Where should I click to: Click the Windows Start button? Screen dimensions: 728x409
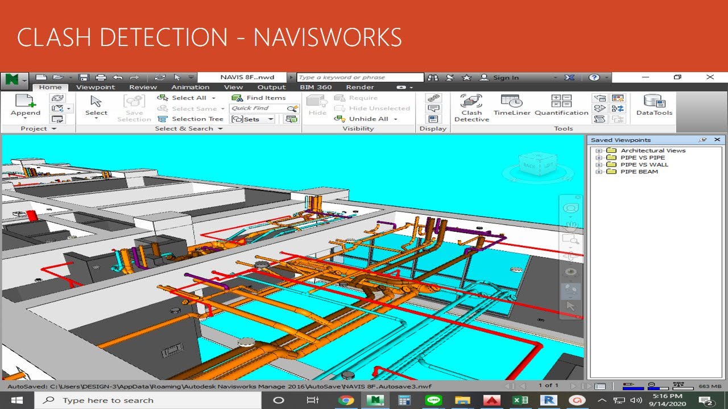coord(16,400)
